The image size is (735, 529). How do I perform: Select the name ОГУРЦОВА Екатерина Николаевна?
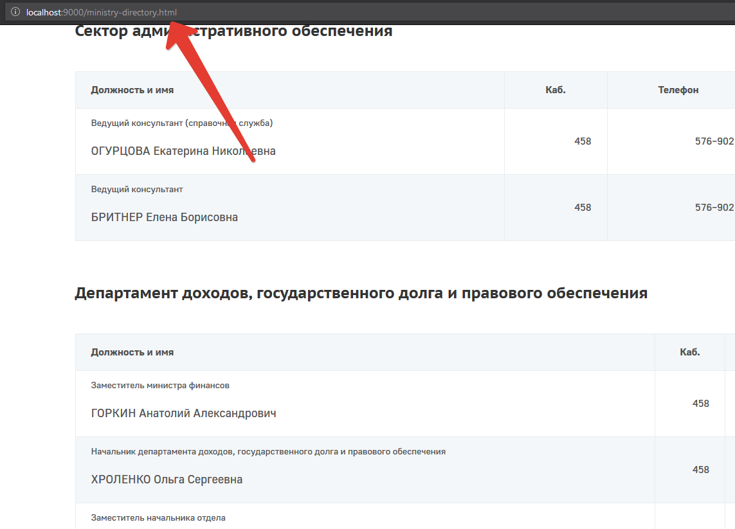coord(183,151)
